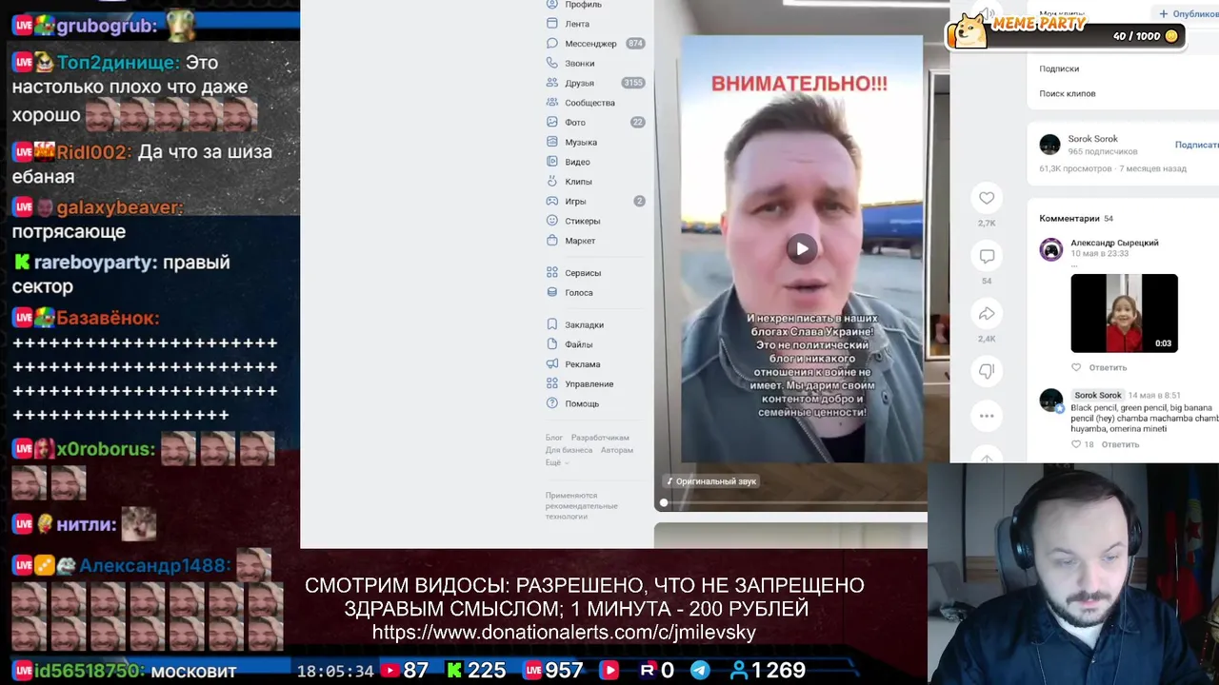
Task: Click chat username galaxybeaver
Action: [x=120, y=207]
